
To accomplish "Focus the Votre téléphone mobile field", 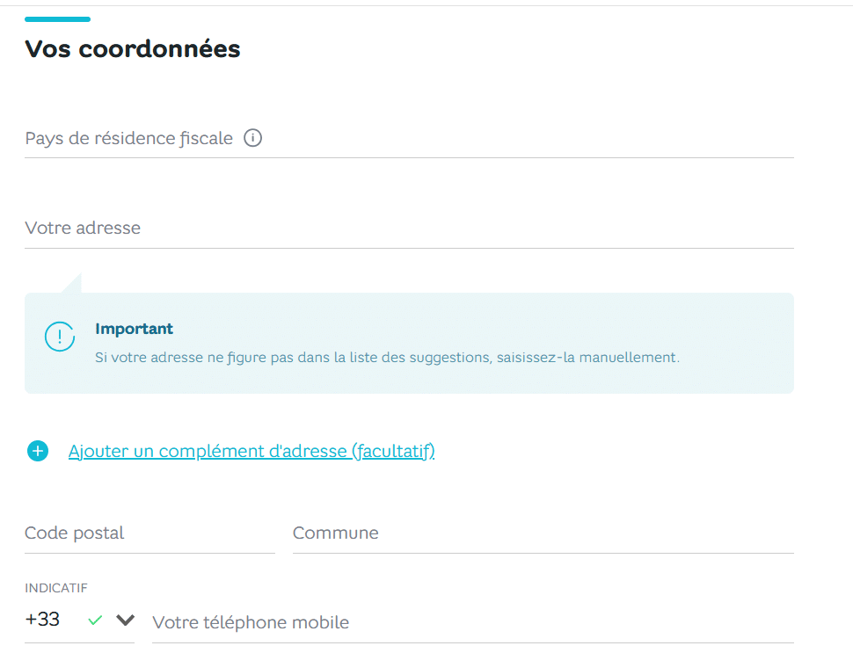I will 472,623.
